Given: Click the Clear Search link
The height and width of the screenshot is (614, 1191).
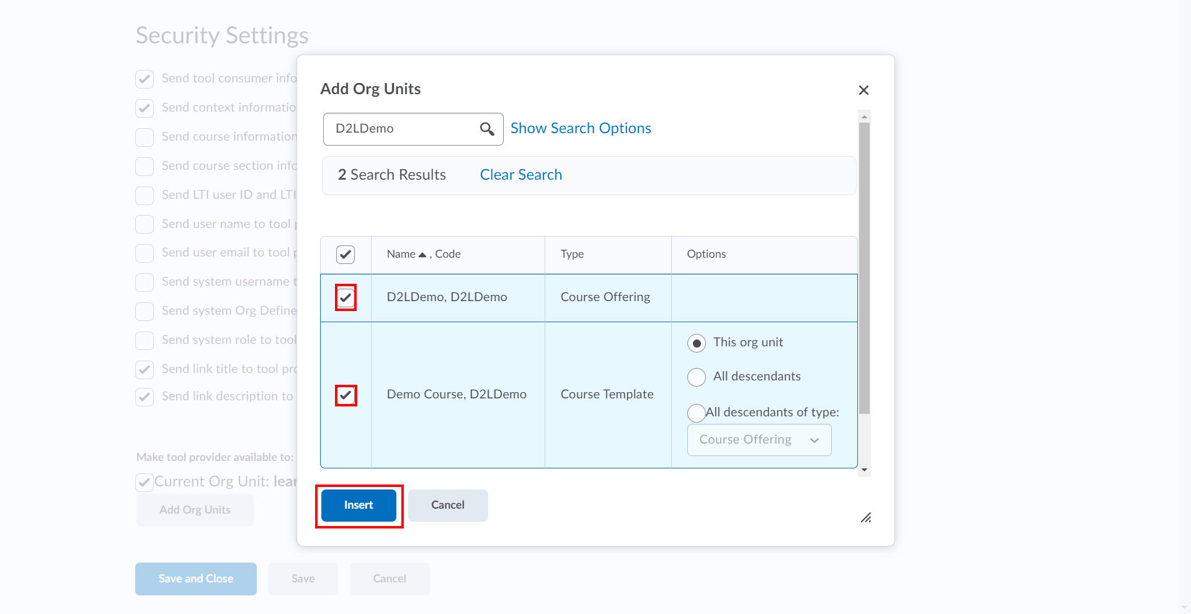Looking at the screenshot, I should click(521, 175).
